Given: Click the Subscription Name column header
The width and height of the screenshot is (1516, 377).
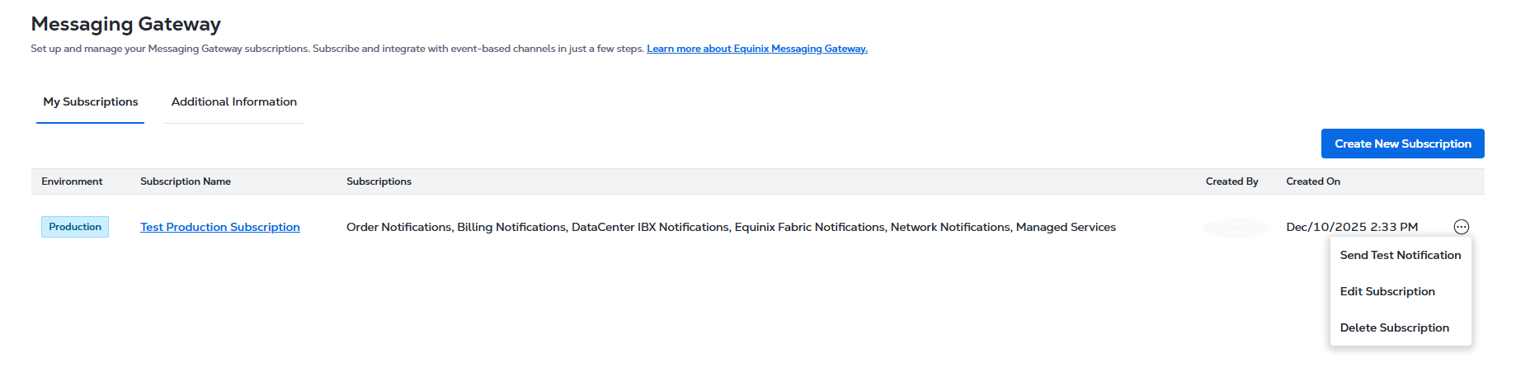Looking at the screenshot, I should [x=186, y=181].
